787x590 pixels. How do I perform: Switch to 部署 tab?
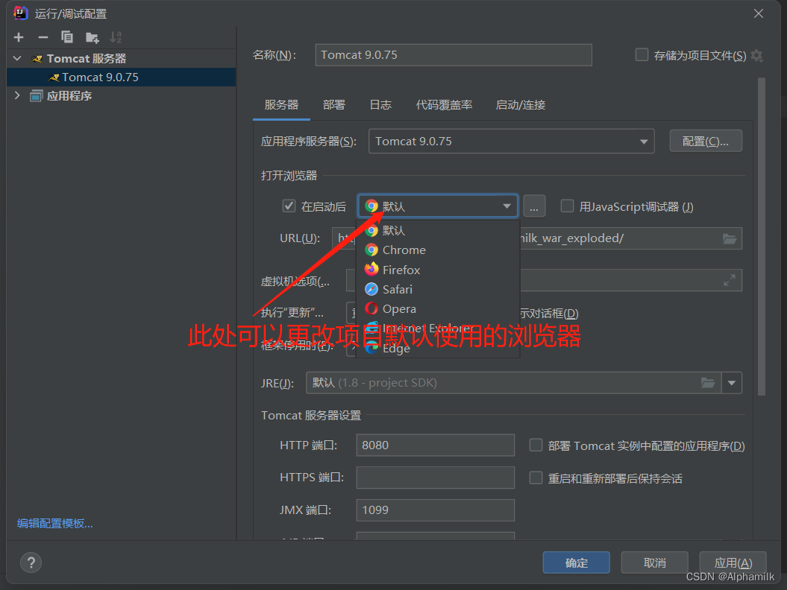click(x=333, y=105)
